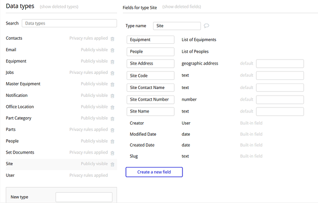The height and width of the screenshot is (203, 318).
Task: Delete the Site data type
Action: 112,164
